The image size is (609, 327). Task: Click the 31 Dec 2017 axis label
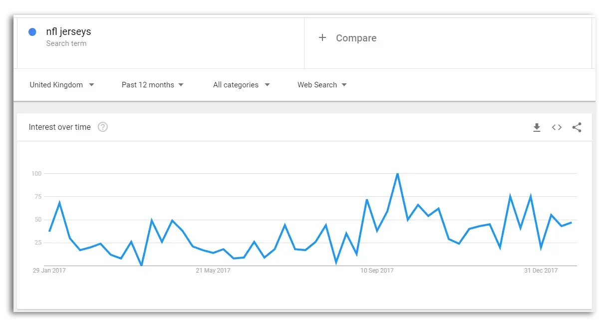(541, 271)
